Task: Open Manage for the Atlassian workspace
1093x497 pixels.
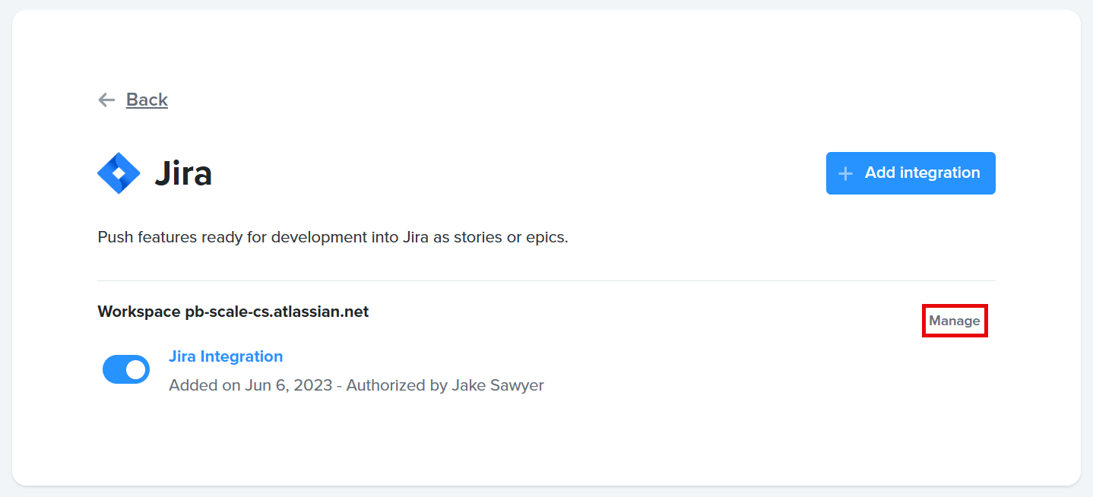Action: [955, 321]
